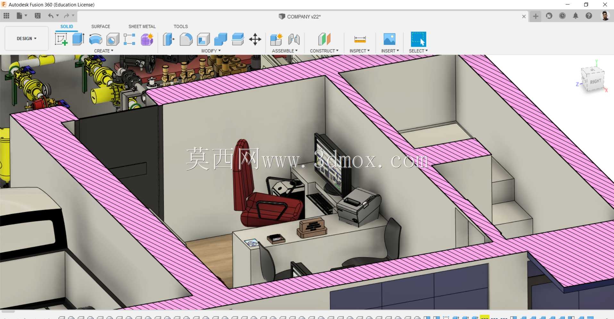614x319 pixels.
Task: Select the Extrude tool
Action: [78, 39]
